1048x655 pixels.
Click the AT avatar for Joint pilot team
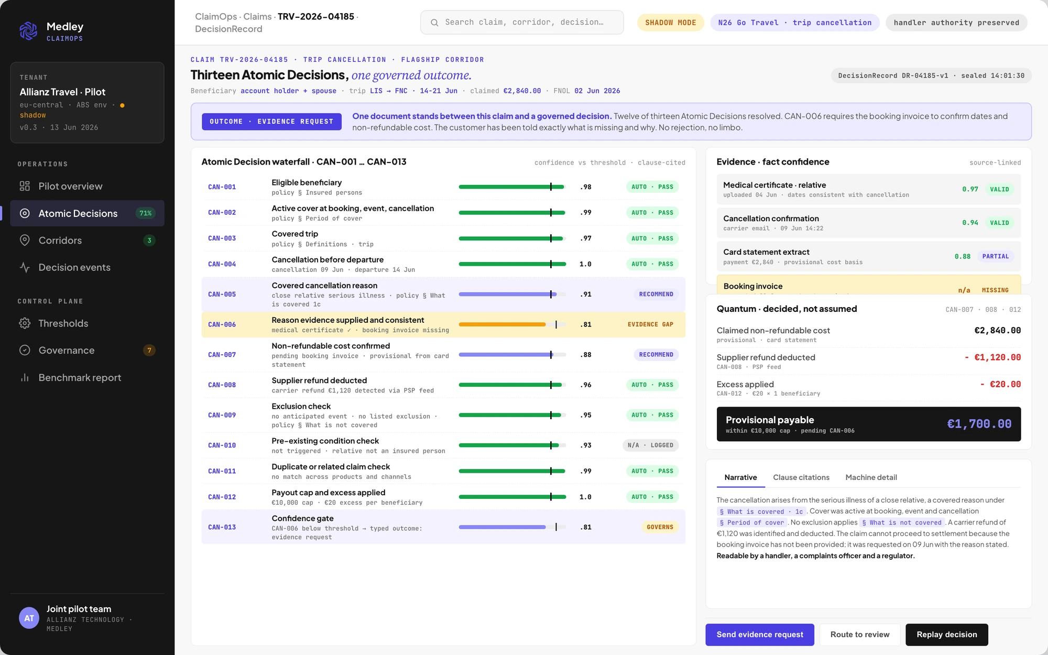(x=29, y=618)
